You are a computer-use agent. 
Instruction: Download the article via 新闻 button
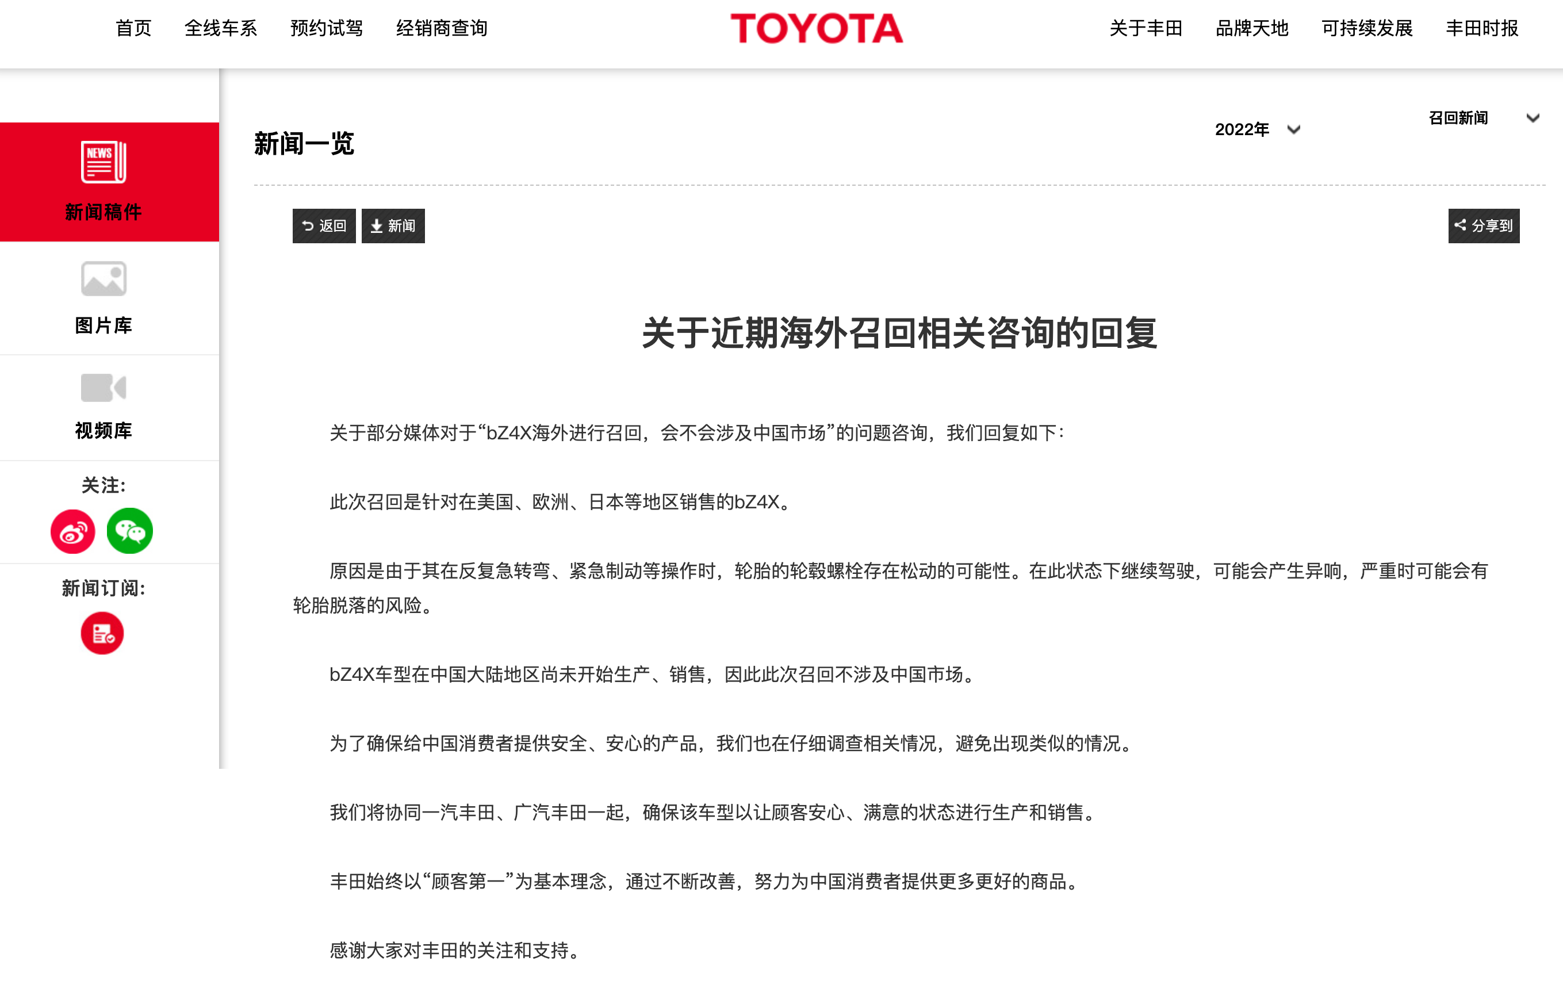pos(393,226)
